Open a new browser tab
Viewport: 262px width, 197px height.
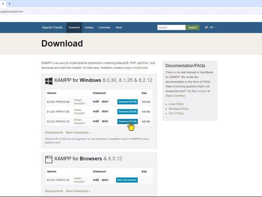coord(9,4)
